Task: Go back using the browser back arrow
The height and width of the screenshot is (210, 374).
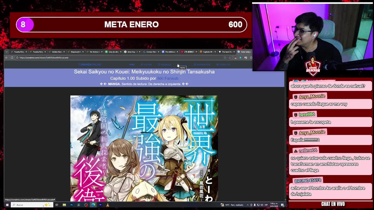Action: (x=6, y=58)
